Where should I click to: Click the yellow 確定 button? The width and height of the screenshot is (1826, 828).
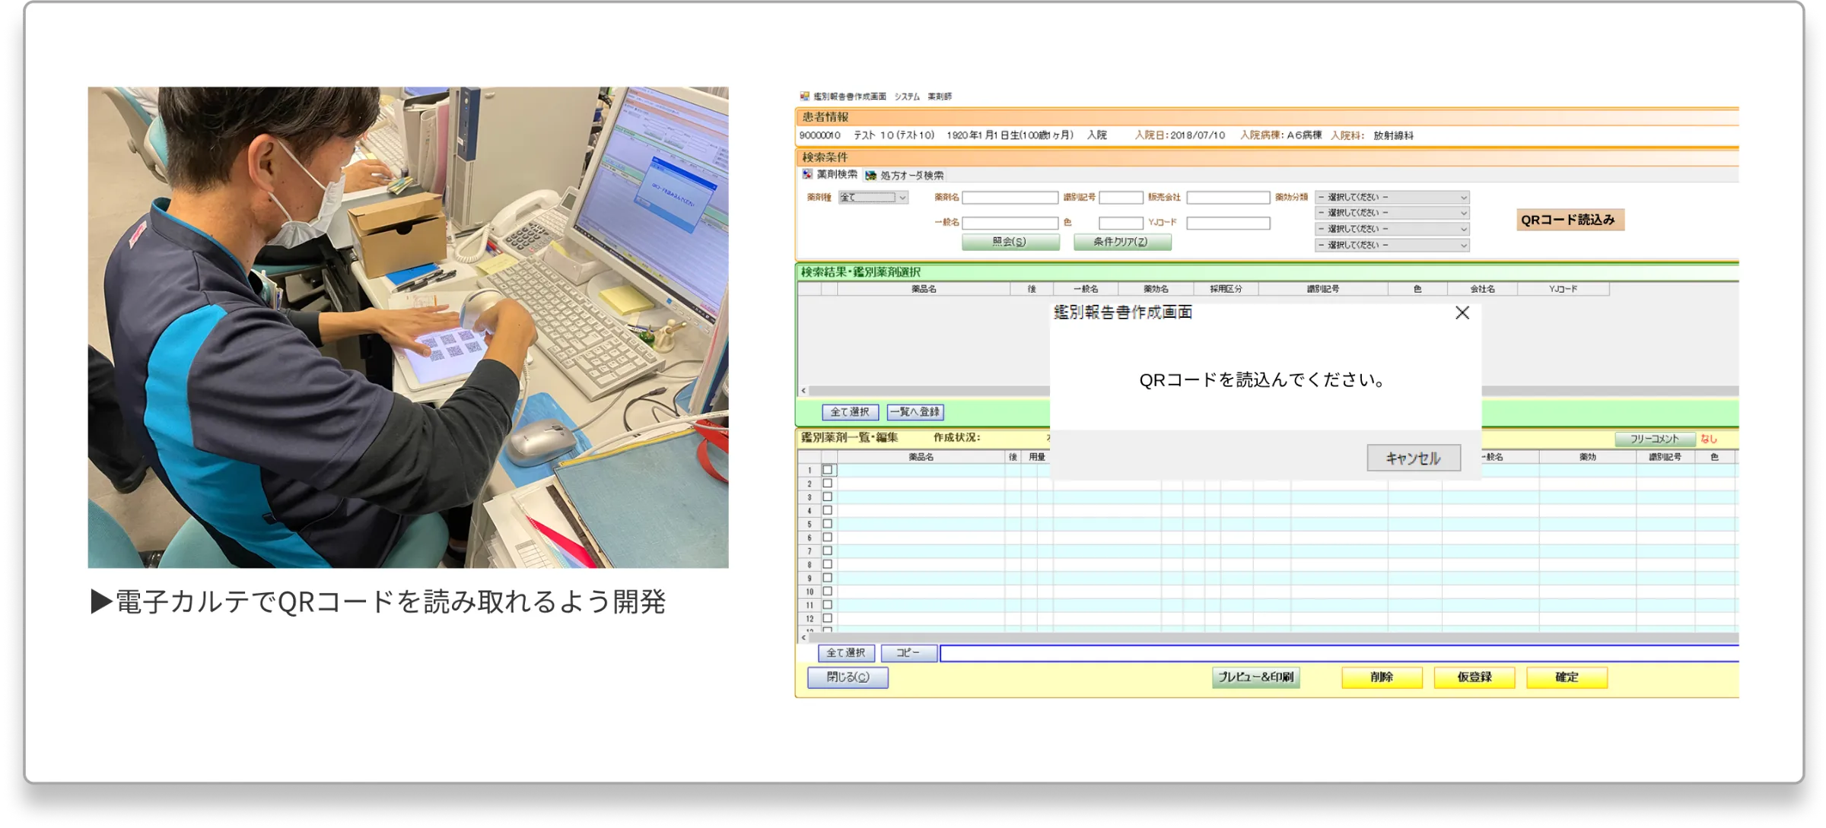pos(1566,677)
